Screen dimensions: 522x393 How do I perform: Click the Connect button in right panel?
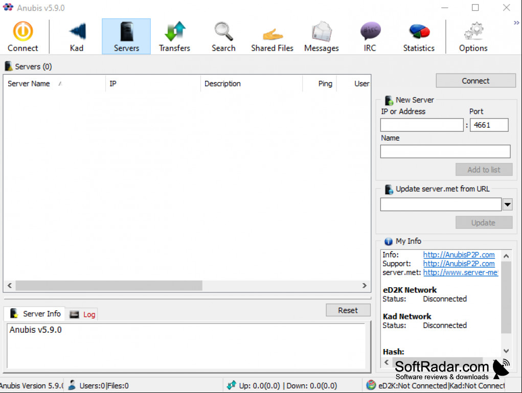click(475, 81)
